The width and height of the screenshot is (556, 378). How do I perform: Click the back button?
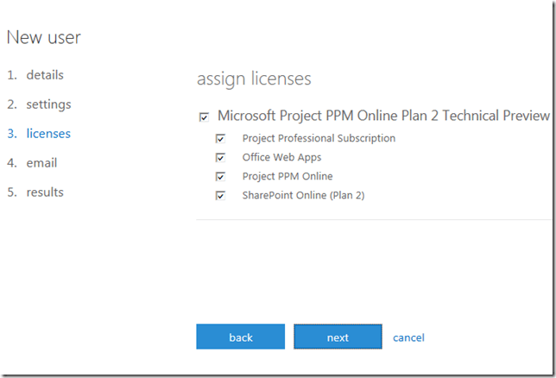(240, 337)
